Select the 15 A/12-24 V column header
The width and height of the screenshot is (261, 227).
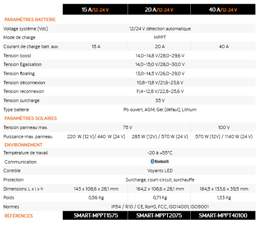pyautogui.click(x=96, y=10)
